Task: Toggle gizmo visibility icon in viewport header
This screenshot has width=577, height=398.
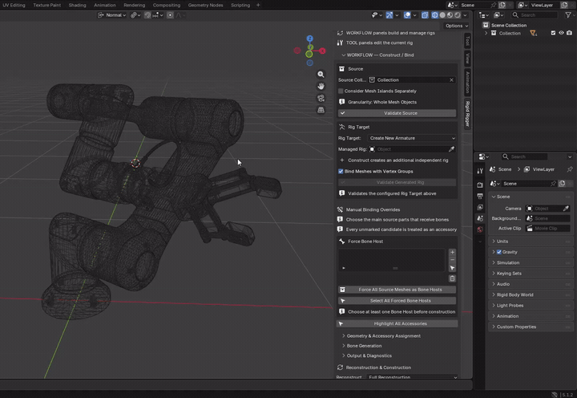Action: tap(389, 15)
